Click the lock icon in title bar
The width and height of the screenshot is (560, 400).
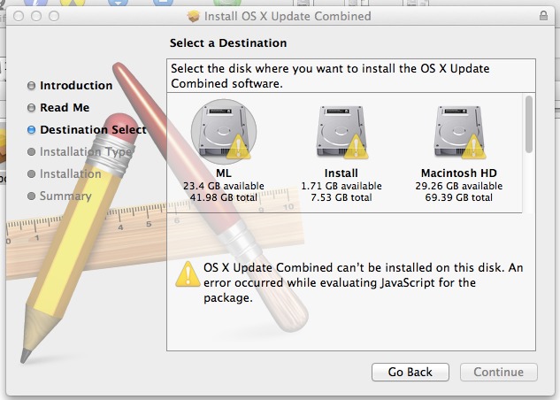tap(542, 16)
